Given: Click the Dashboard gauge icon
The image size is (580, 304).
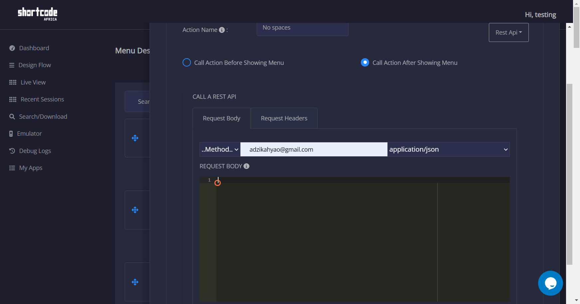Looking at the screenshot, I should [x=12, y=48].
